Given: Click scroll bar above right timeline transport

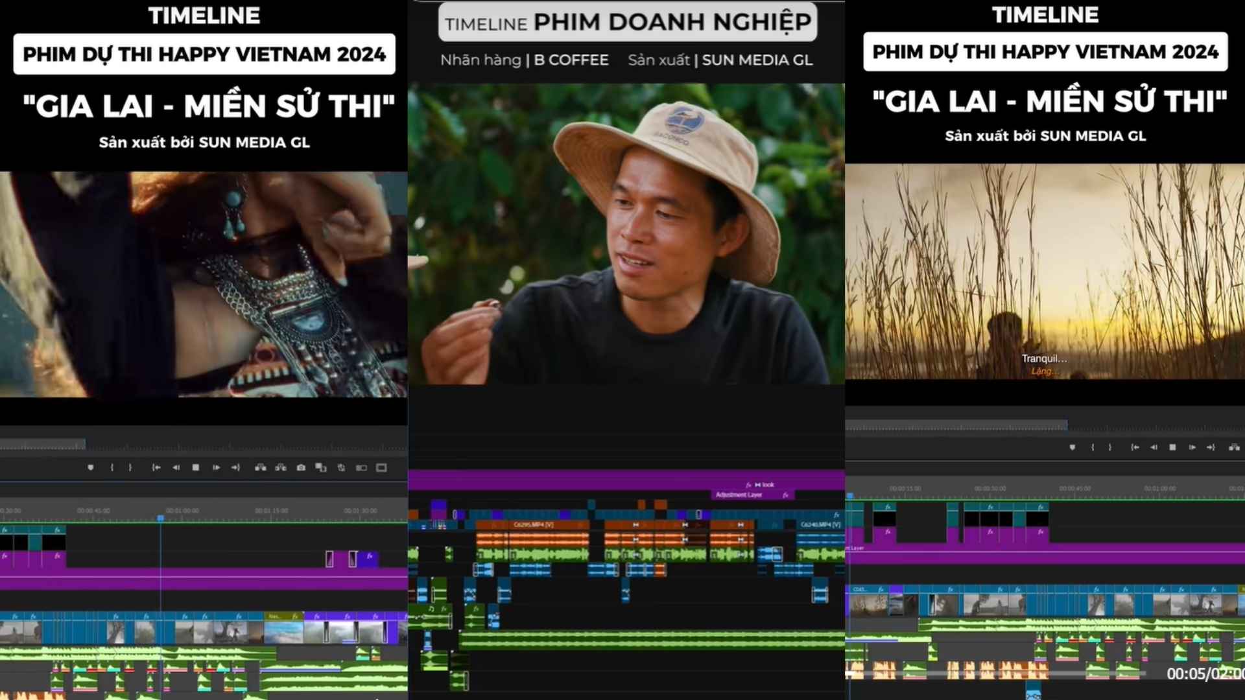Looking at the screenshot, I should pyautogui.click(x=956, y=426).
